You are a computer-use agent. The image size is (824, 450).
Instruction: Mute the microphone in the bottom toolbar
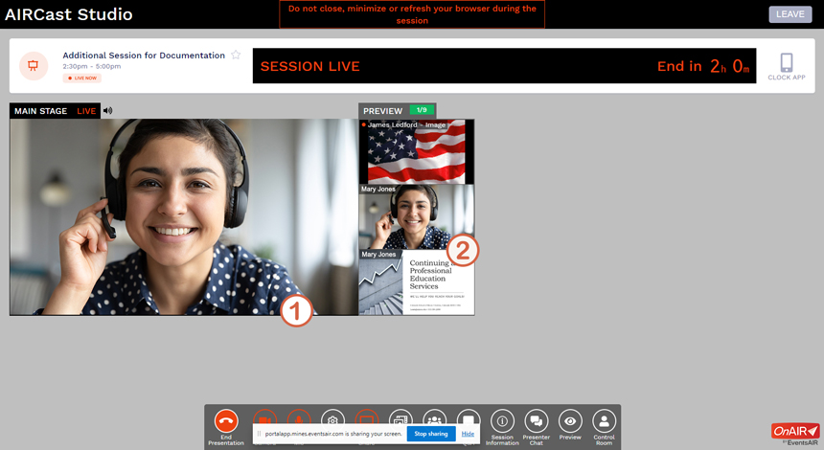(x=299, y=417)
